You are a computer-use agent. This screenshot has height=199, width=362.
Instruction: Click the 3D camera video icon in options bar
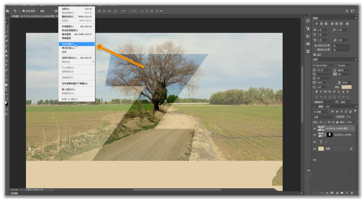point(161,11)
